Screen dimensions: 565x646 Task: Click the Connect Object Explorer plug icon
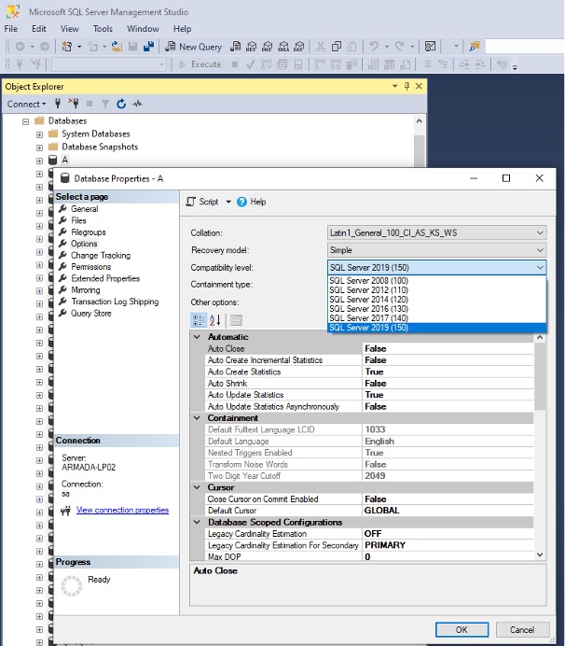point(58,104)
